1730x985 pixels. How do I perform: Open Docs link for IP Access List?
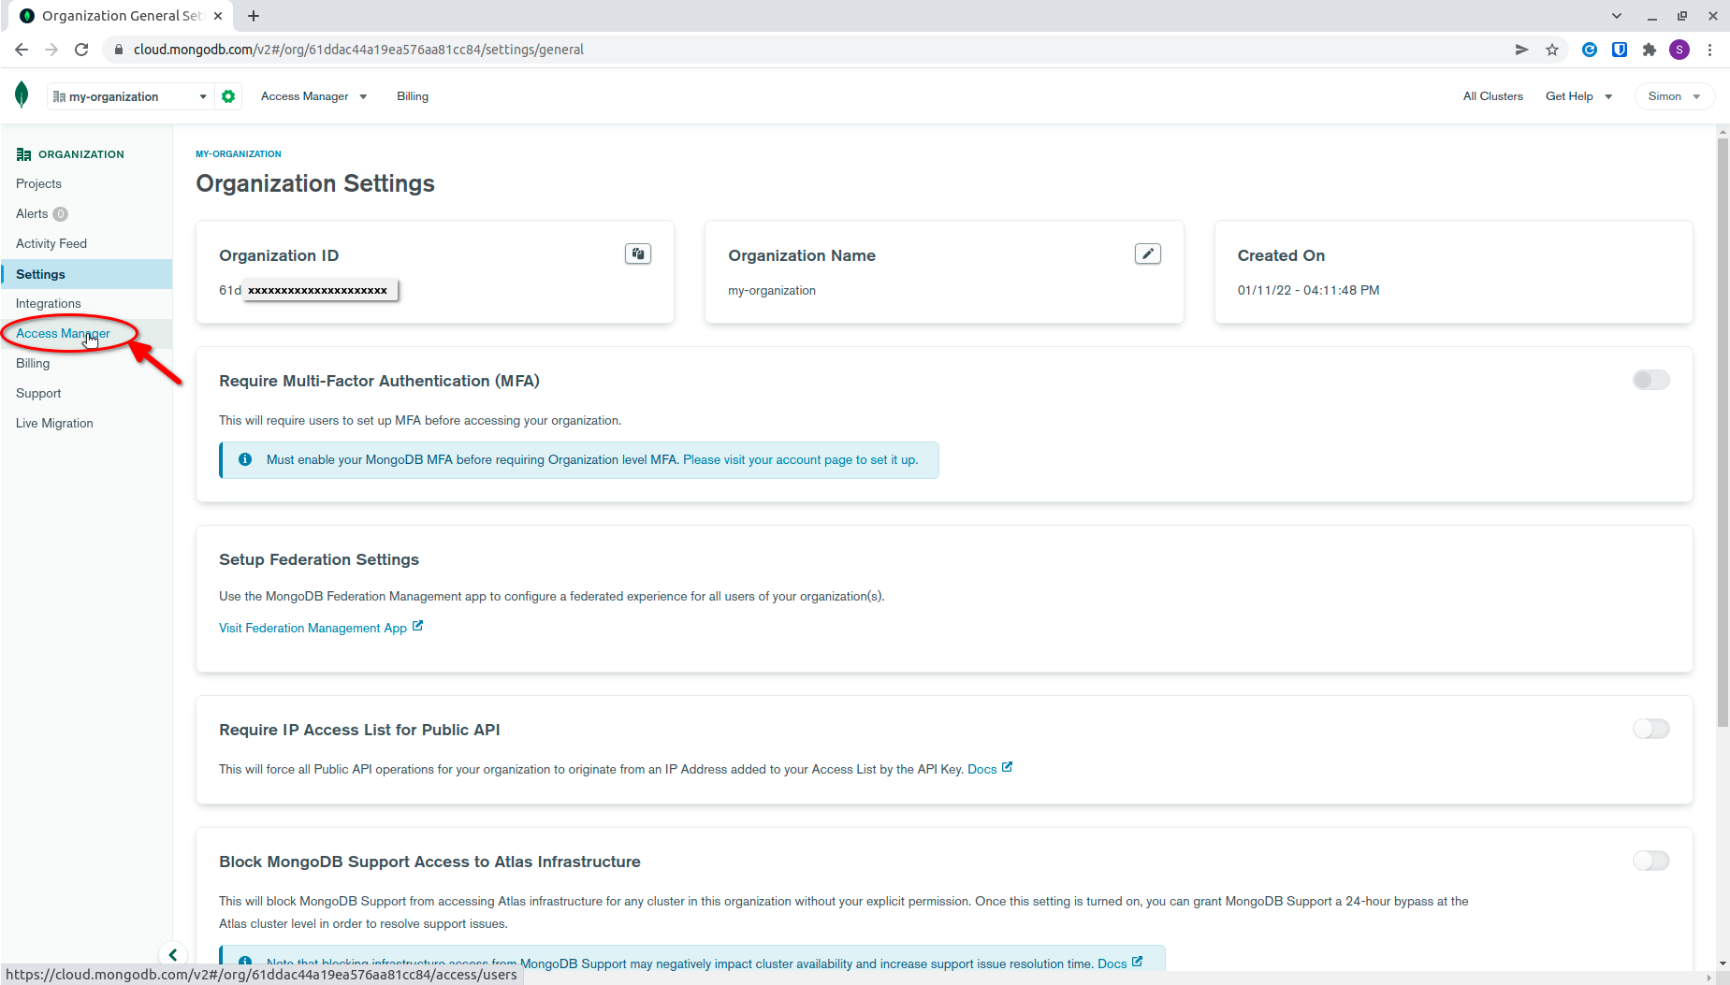pos(990,769)
